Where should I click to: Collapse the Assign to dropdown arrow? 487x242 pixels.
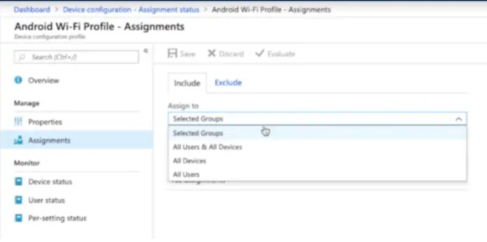tap(458, 119)
